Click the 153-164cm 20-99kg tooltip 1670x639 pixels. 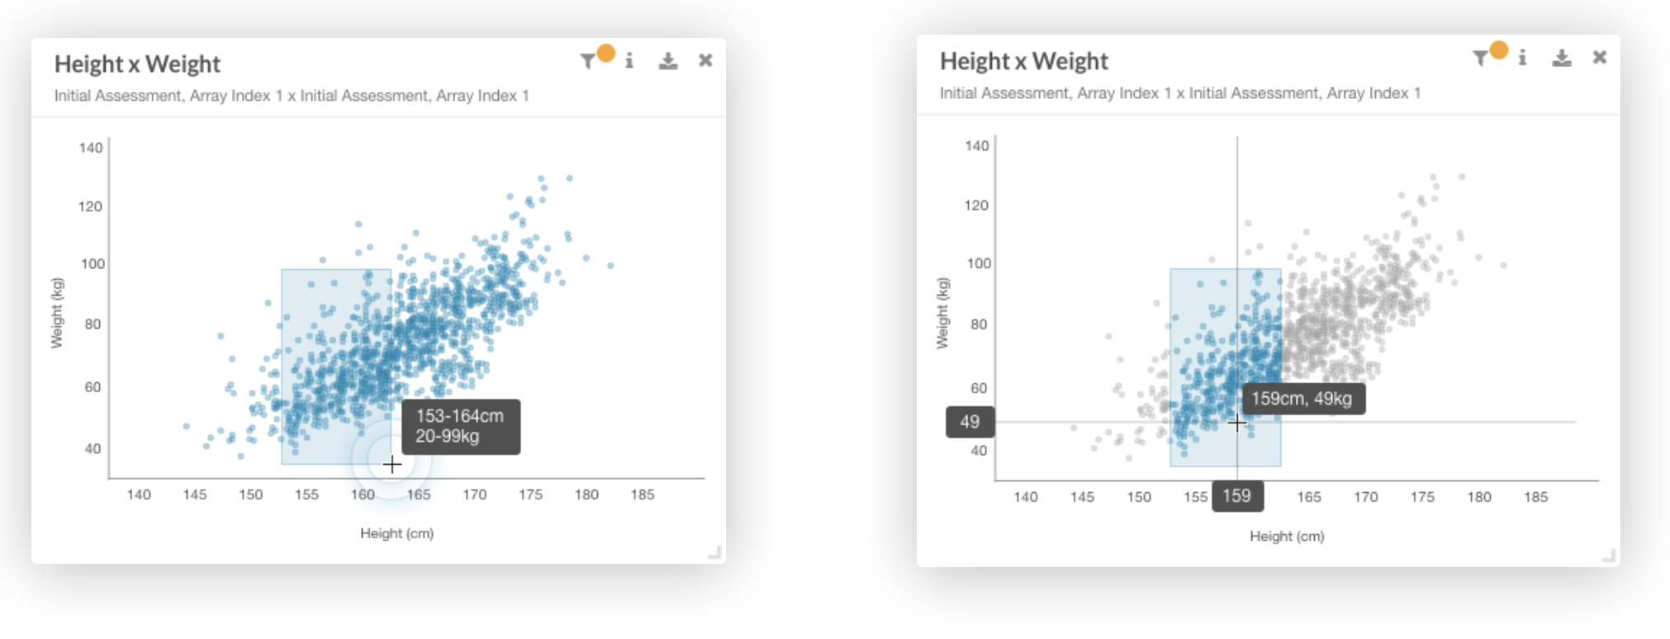[x=461, y=427]
